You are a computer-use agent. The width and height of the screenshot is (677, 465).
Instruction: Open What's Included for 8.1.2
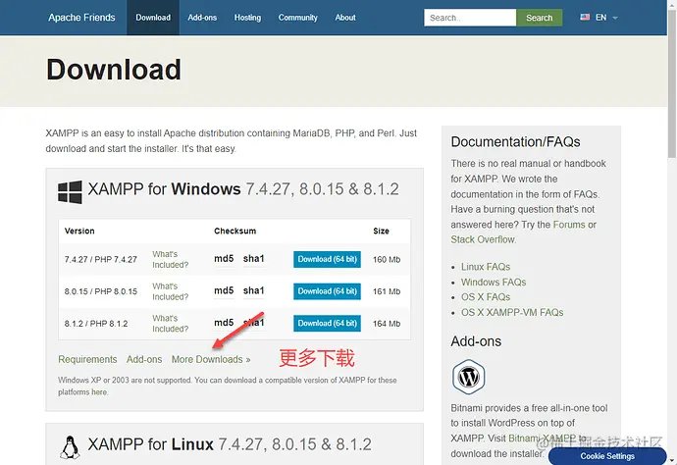coord(171,324)
